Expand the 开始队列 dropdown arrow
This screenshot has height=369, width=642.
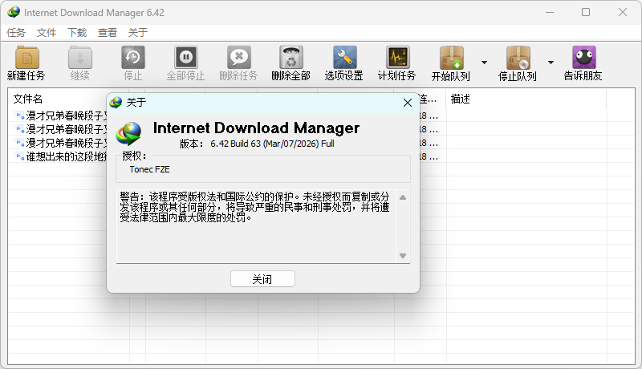(x=485, y=63)
